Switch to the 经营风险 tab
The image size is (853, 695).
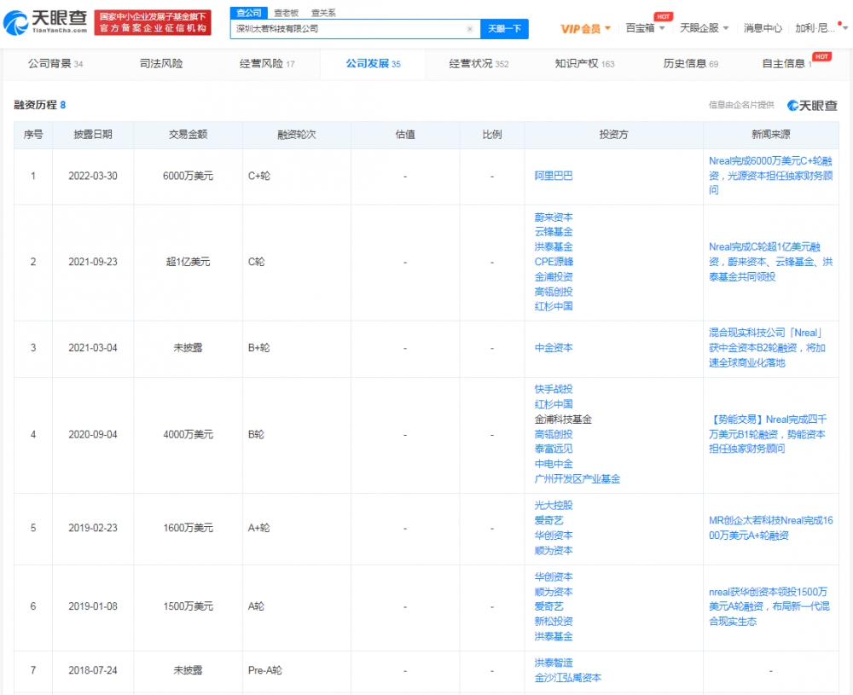click(x=267, y=64)
